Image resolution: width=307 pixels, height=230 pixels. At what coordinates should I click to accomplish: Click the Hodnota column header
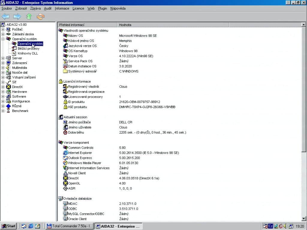173,25
